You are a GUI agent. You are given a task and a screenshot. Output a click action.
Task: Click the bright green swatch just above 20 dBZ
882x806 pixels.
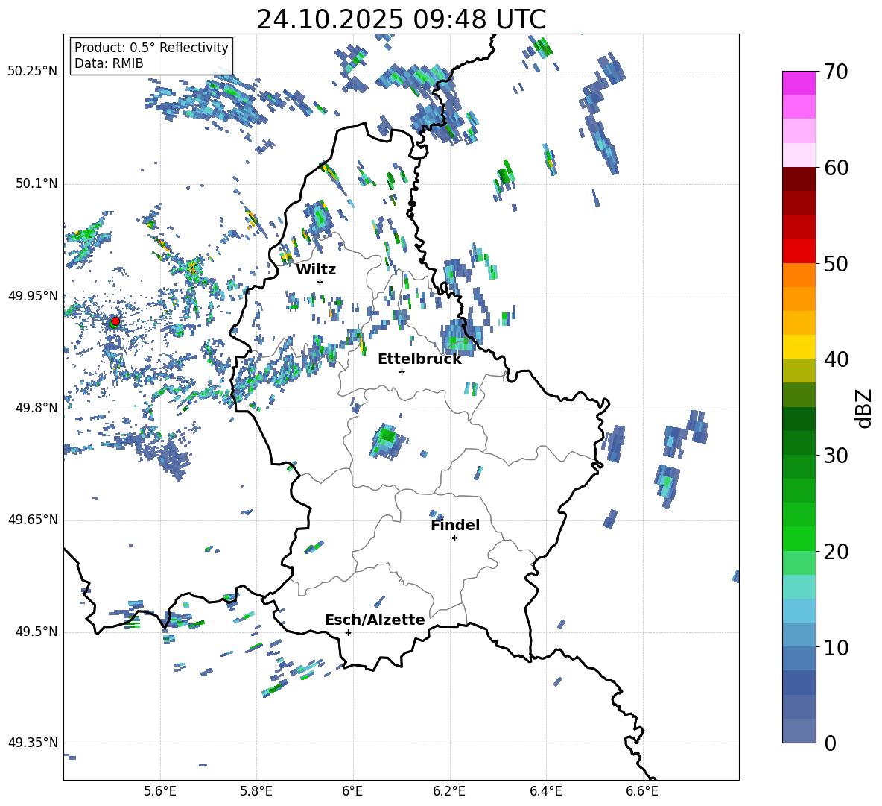pos(799,538)
